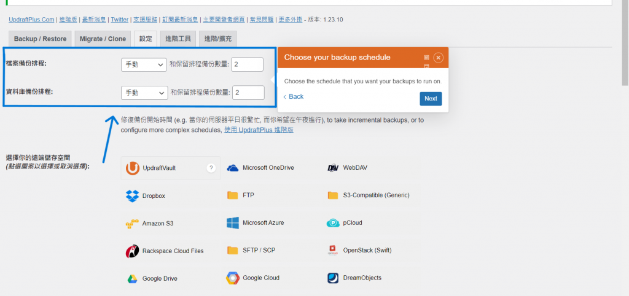
Task: Pick the WebDAV storage icon
Action: 333,168
